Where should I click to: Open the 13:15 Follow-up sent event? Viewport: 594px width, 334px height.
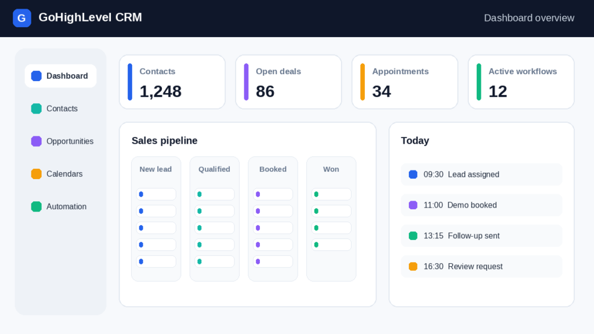point(481,235)
